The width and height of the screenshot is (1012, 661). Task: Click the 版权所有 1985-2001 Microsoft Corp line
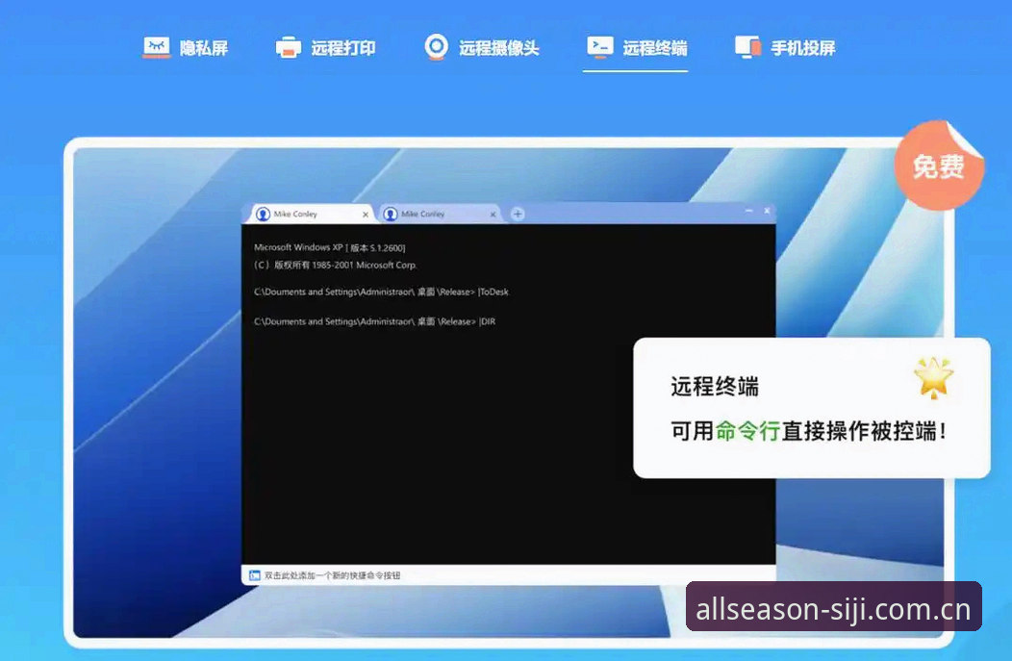coord(335,265)
